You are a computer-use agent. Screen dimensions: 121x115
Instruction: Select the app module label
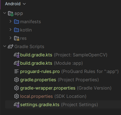coord(19,14)
